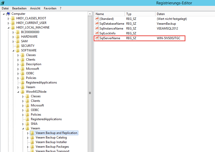
Task: Expand the HKEY_CLASSES_ROOT hive
Action: point(8,19)
